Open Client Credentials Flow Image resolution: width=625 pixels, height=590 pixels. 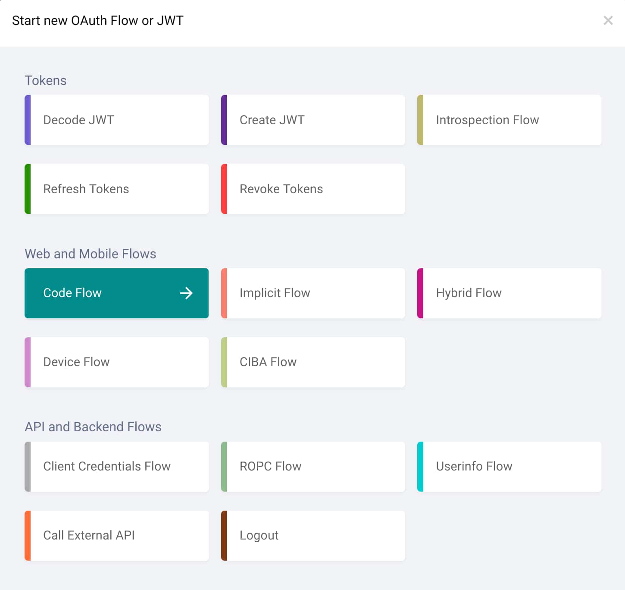point(116,467)
